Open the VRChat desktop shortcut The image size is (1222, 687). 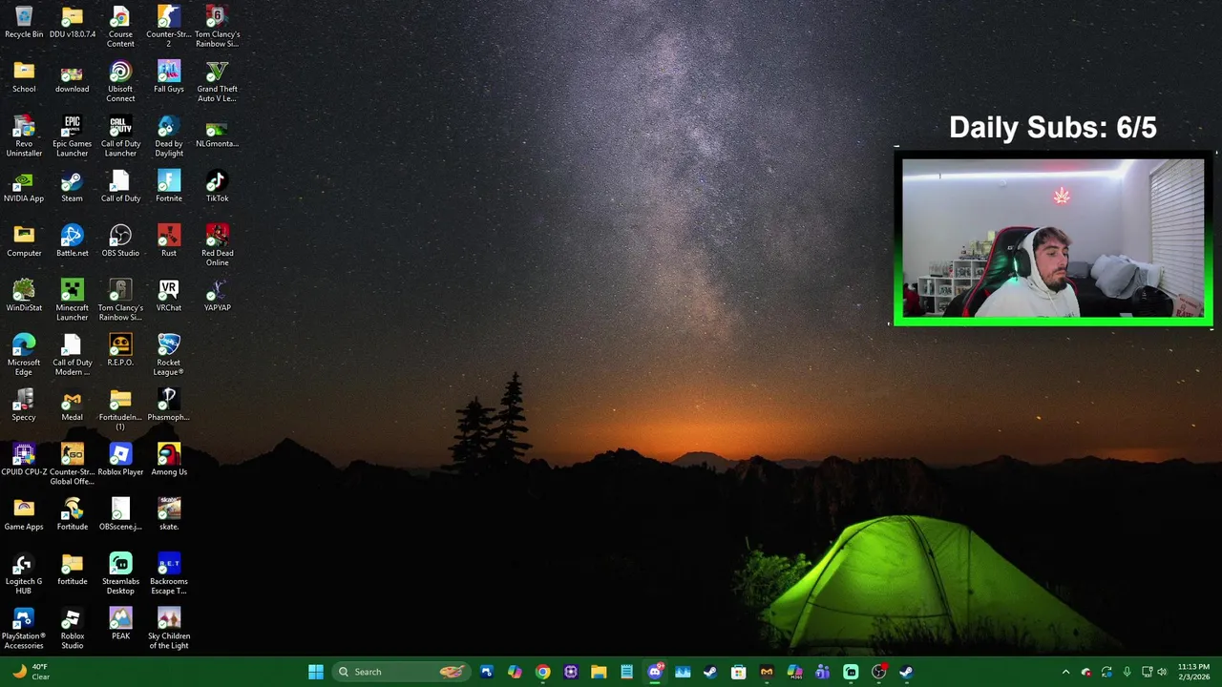(x=169, y=296)
